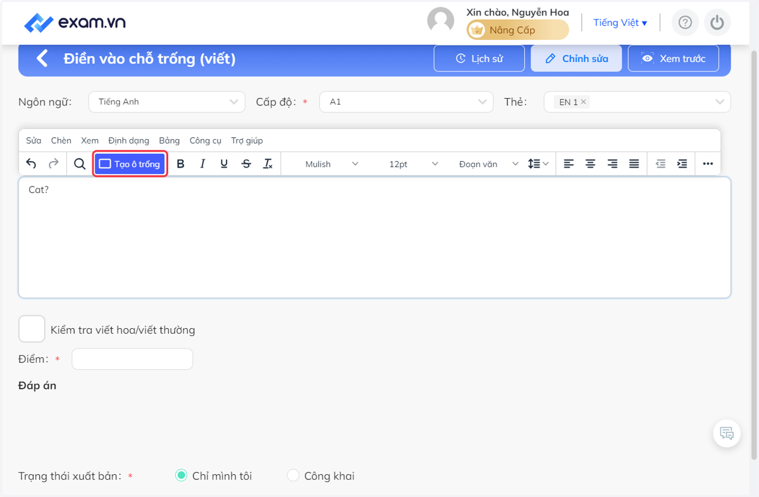Click the undo arrow in editor toolbar

tap(31, 164)
